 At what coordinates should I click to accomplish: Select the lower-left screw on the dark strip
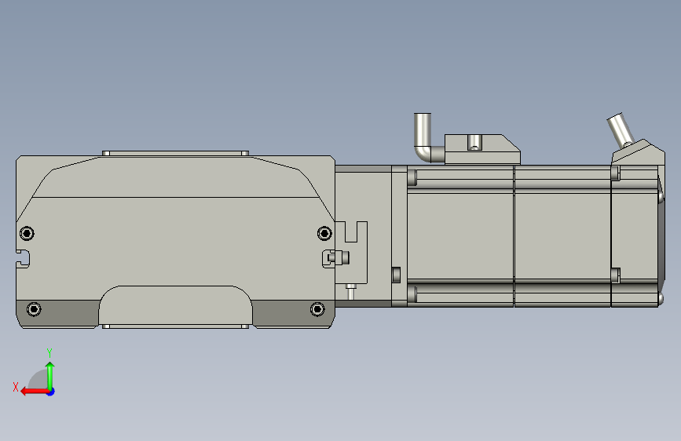34,309
